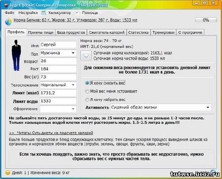Open the Настройки menu
This screenshot has width=222, height=179.
pos(28,13)
